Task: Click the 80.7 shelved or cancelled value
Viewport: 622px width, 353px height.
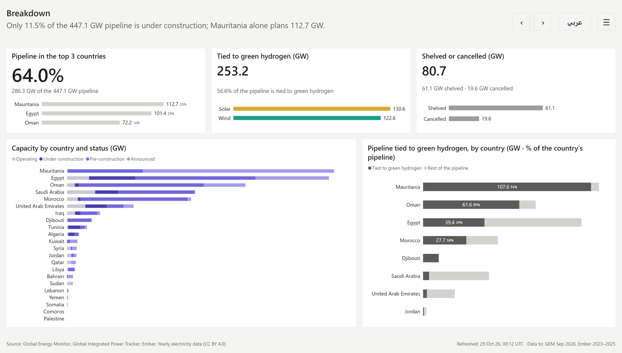Action: pyautogui.click(x=434, y=71)
